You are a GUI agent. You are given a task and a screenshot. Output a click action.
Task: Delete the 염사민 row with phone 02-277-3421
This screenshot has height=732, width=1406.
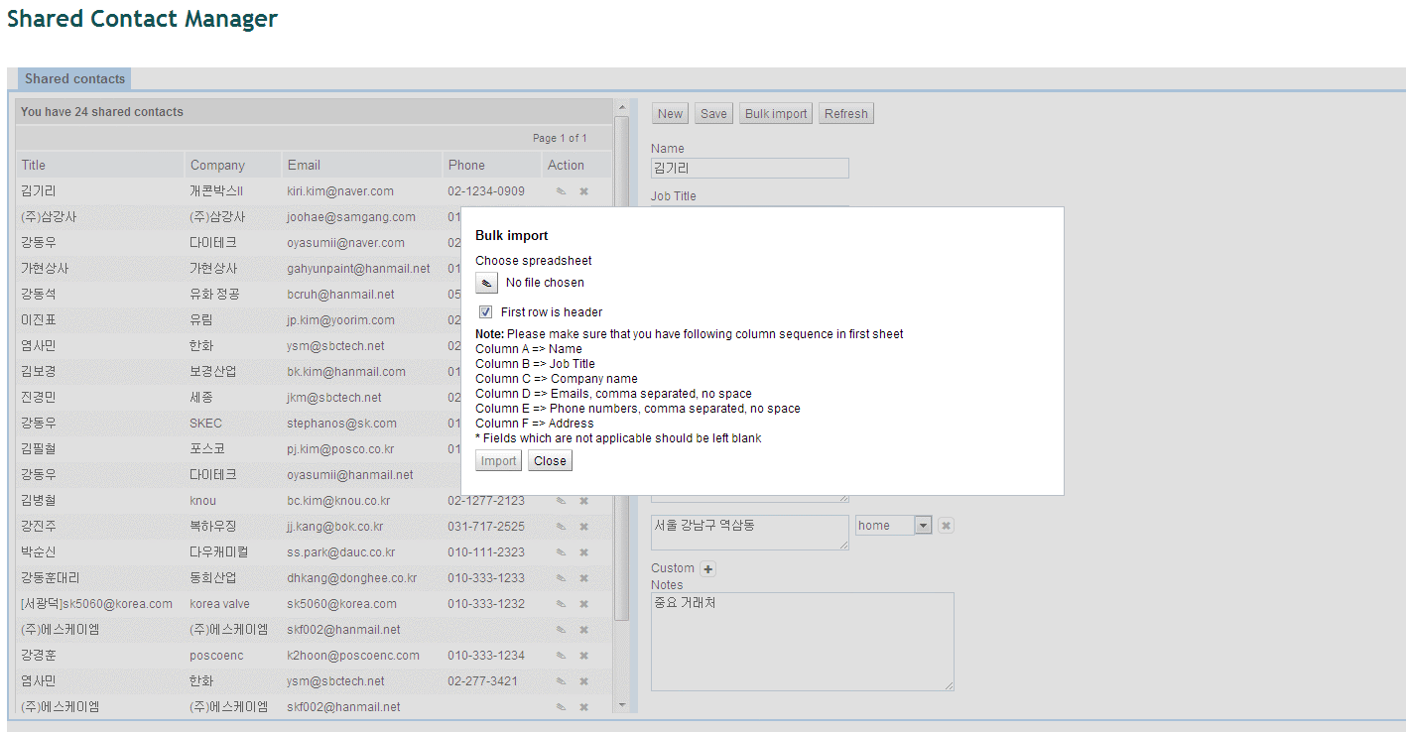pos(583,680)
